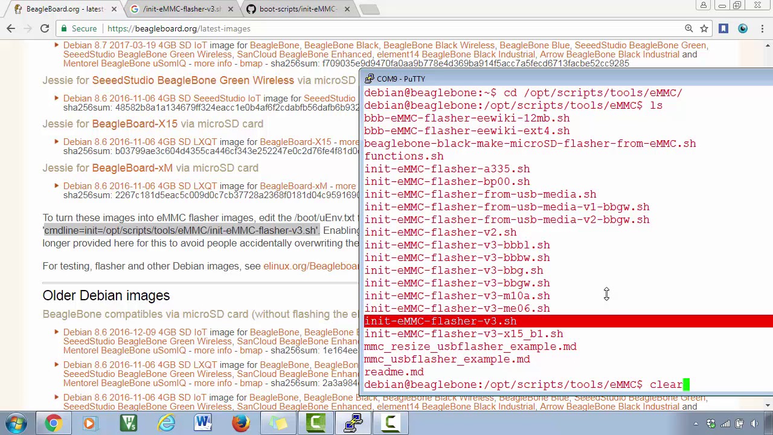Click the 'clear' command at the terminal prompt

click(x=666, y=385)
